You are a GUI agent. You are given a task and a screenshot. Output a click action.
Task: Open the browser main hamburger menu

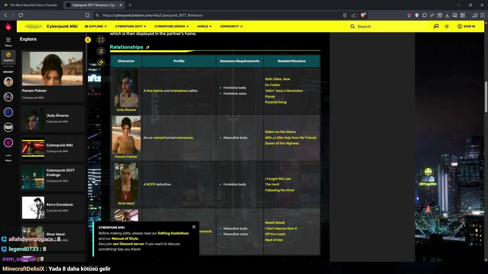[483, 15]
